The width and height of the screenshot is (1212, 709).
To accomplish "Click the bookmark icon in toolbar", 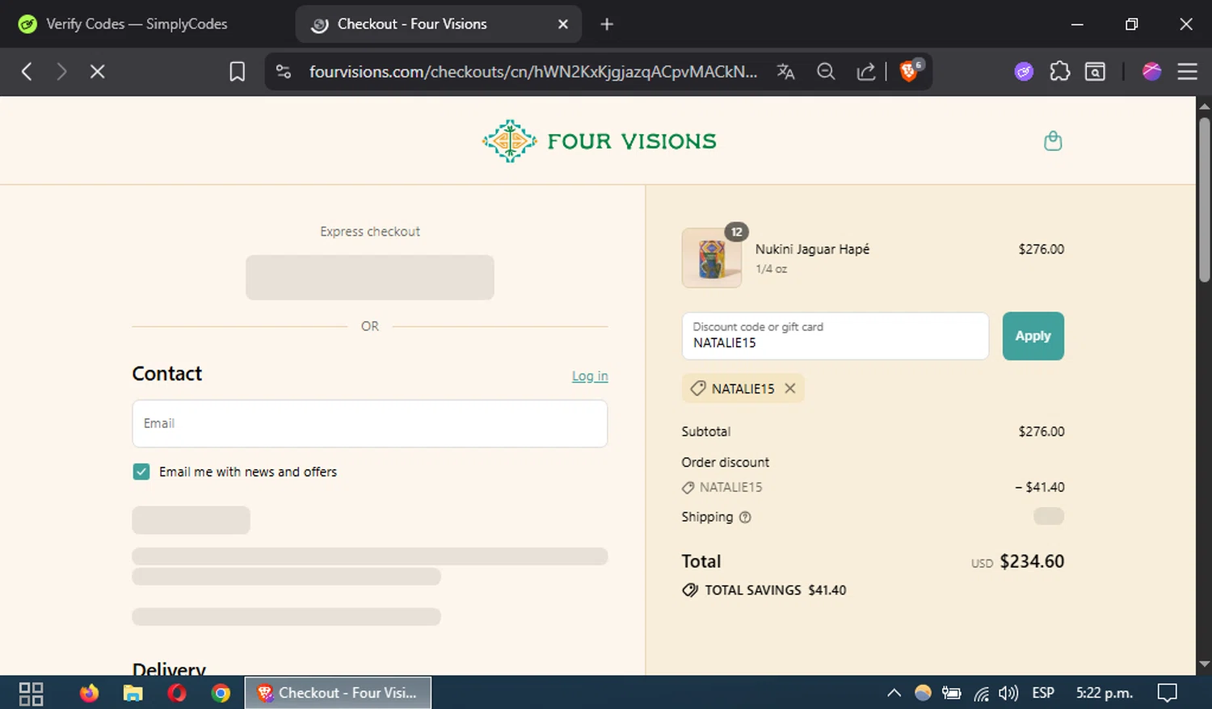I will [237, 72].
